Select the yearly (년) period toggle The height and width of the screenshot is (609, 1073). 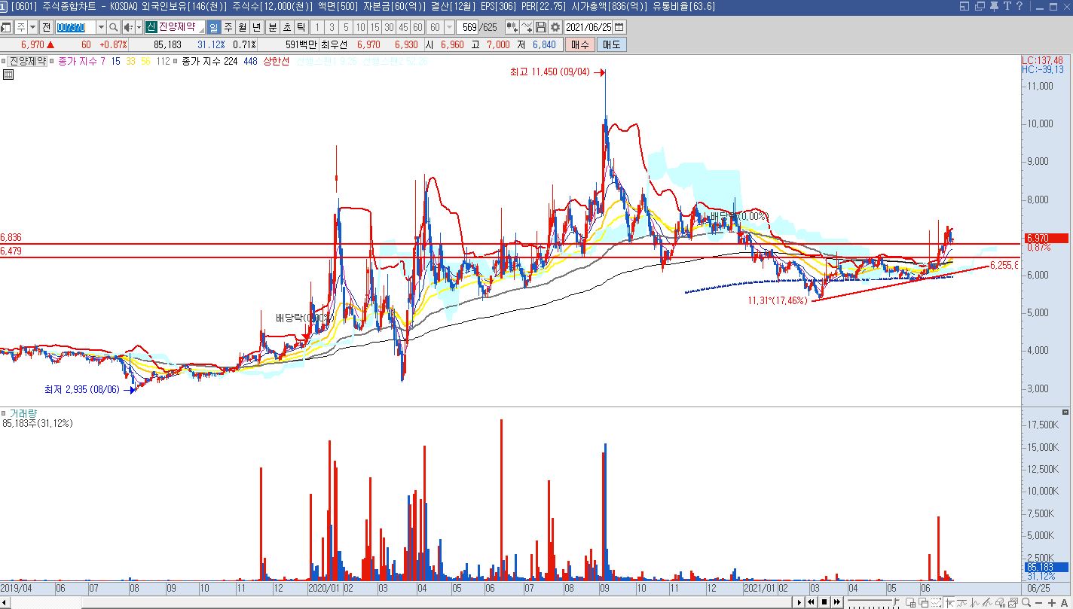pyautogui.click(x=256, y=27)
